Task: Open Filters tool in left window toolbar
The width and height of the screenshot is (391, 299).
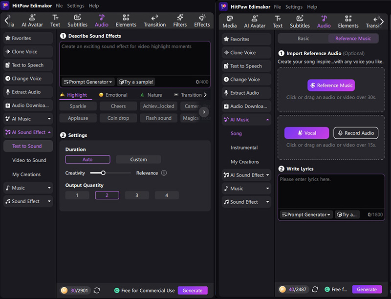Action: [180, 21]
